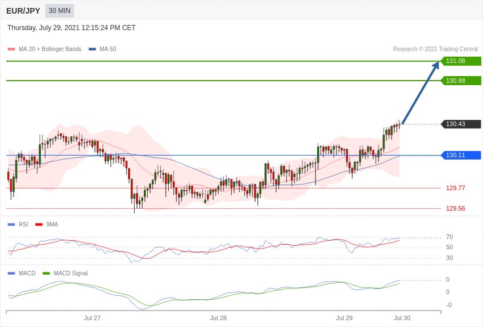Click the 129.77 red price label

click(x=455, y=188)
